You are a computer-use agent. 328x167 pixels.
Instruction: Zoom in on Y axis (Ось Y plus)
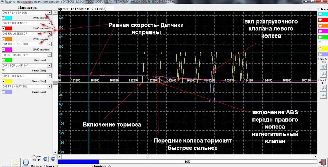point(323,88)
